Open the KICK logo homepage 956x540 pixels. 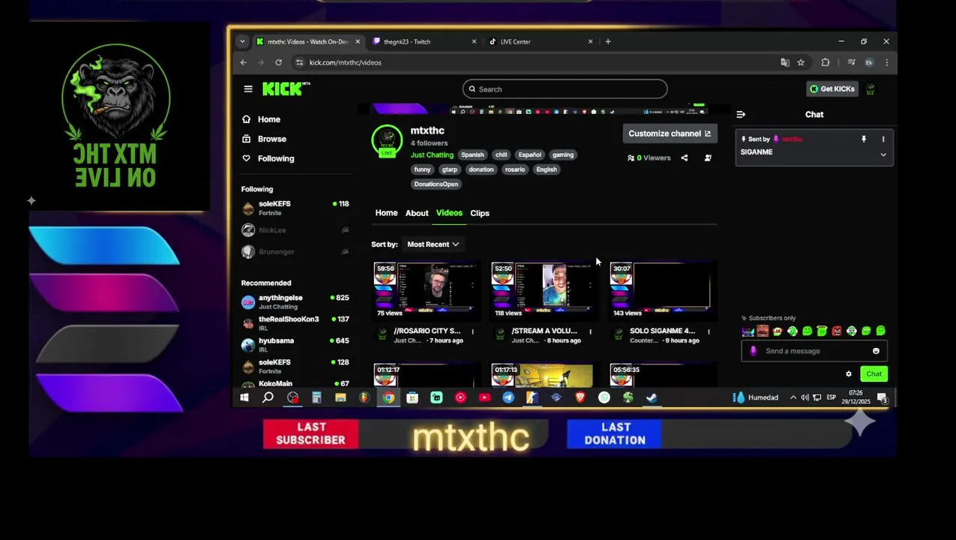tap(286, 88)
